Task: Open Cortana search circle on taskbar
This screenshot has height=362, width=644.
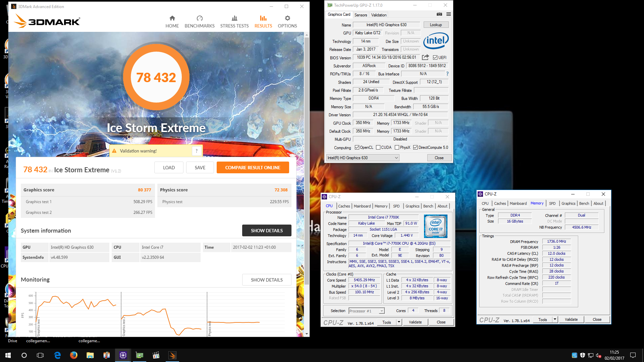Action: (24, 355)
